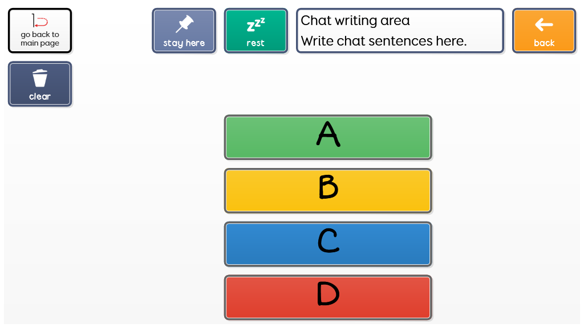The height and width of the screenshot is (328, 584).
Task: Click the 'clear' label to erase chat
Action: pos(40,96)
